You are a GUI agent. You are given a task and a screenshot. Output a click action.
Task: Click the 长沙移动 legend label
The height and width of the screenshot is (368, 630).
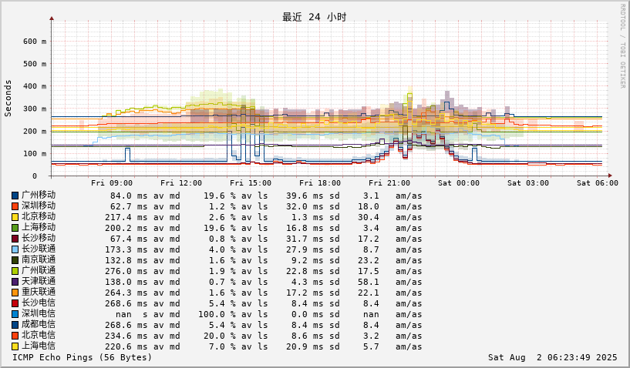click(x=39, y=239)
